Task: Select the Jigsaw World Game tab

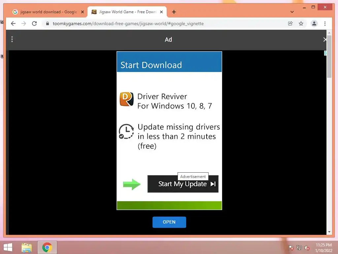Action: click(x=127, y=12)
